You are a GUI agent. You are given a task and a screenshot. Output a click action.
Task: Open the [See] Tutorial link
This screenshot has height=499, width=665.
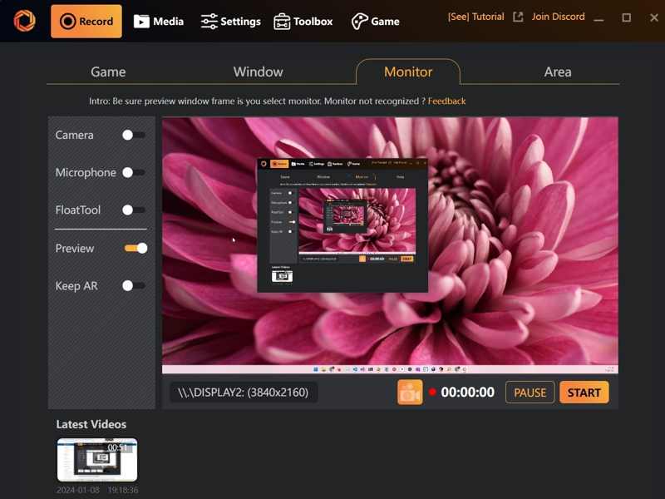[475, 17]
